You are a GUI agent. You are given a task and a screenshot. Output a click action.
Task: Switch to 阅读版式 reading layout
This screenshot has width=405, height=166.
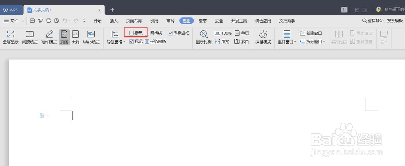point(30,37)
